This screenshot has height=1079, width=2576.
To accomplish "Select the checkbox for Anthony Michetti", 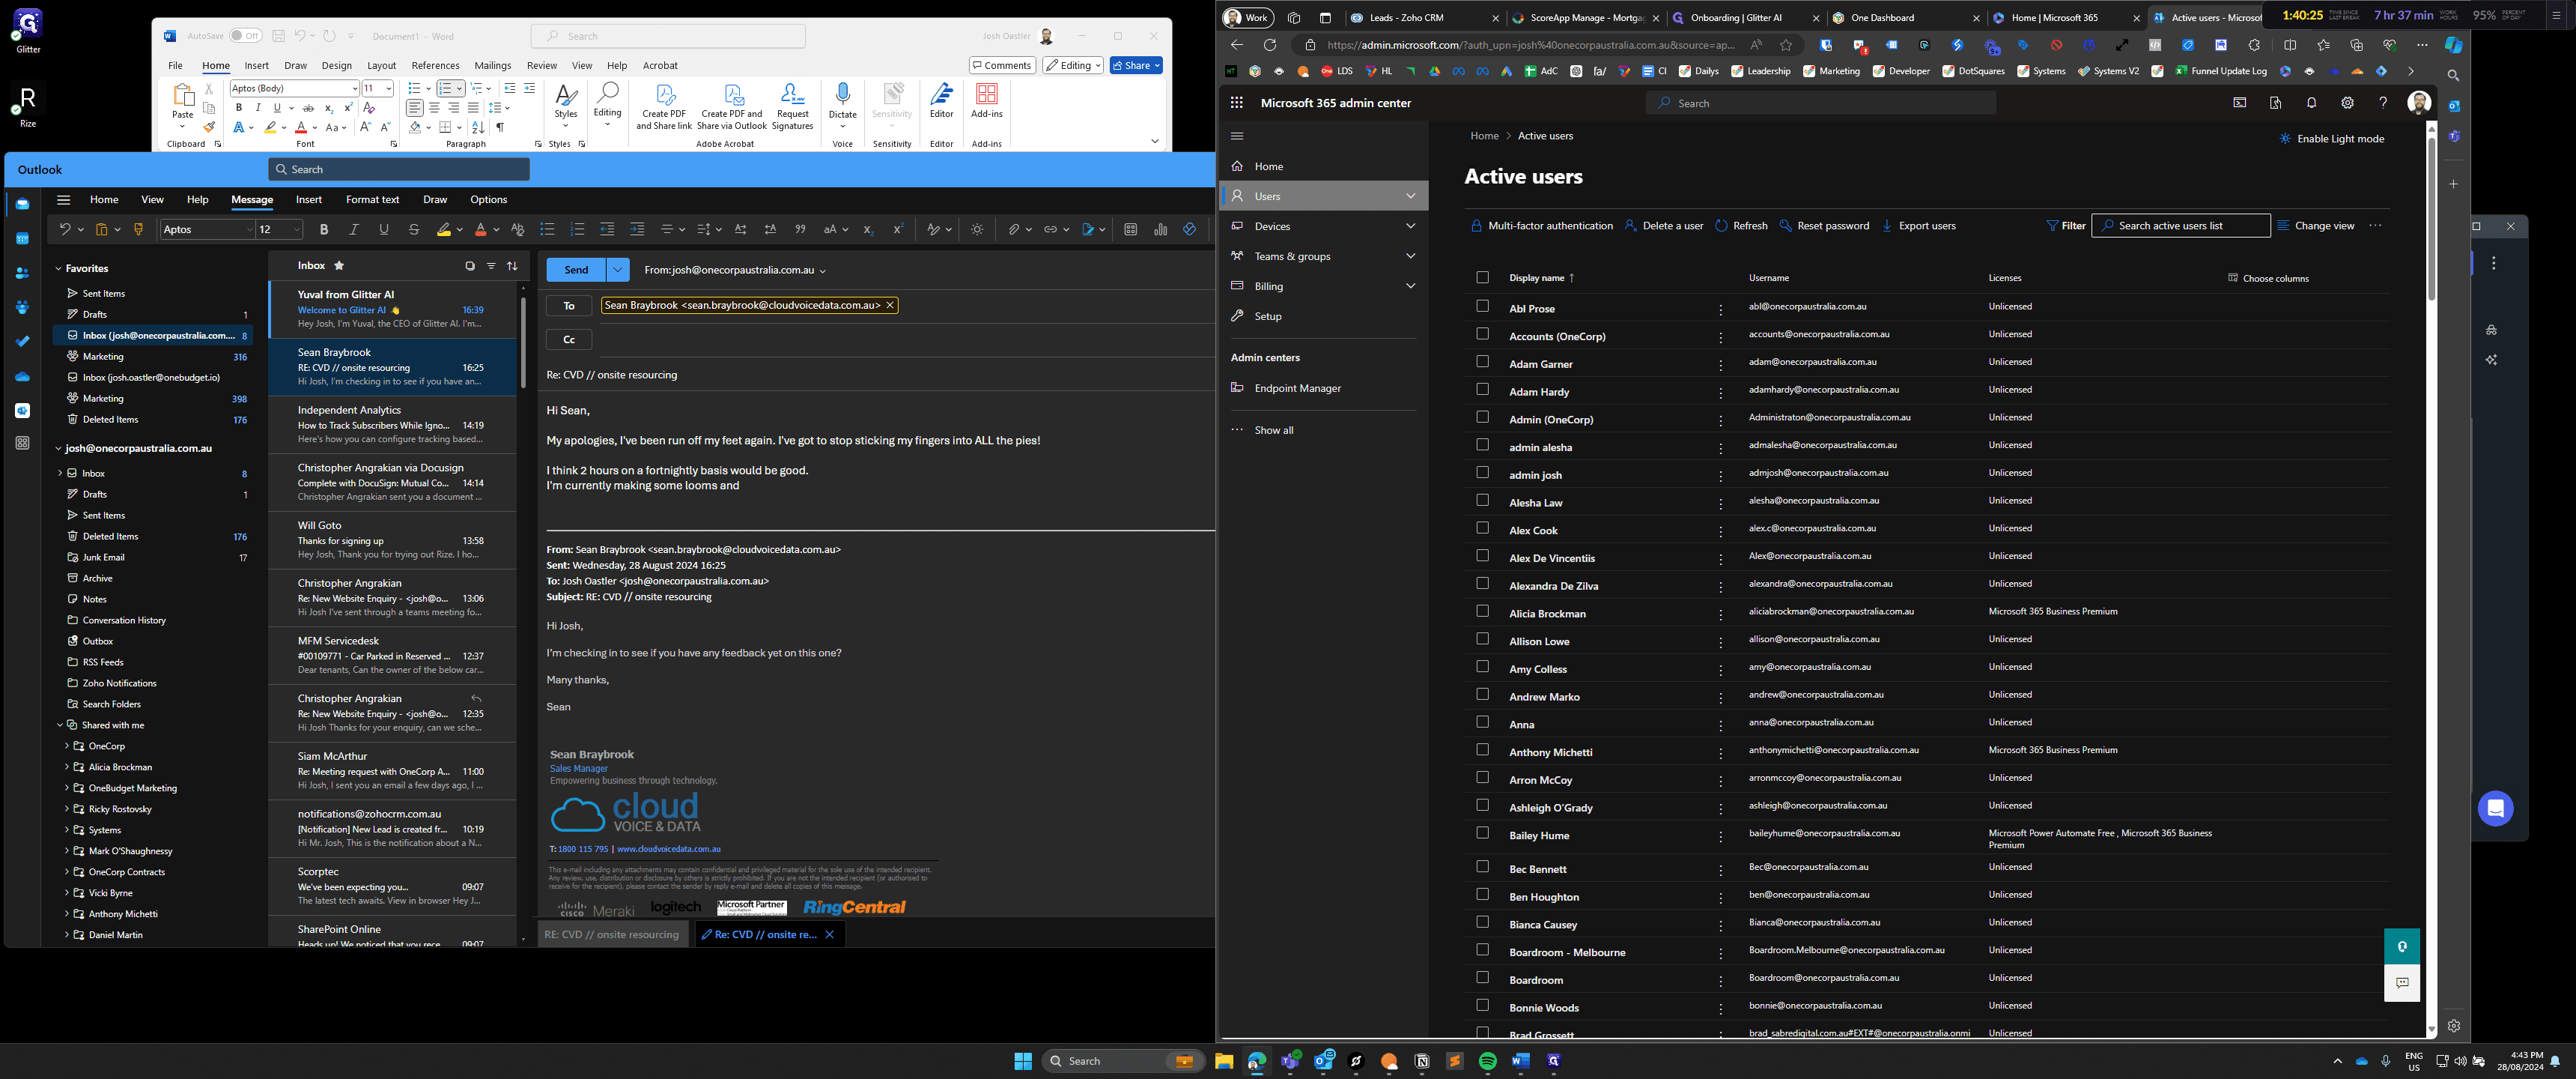I will coord(1482,750).
